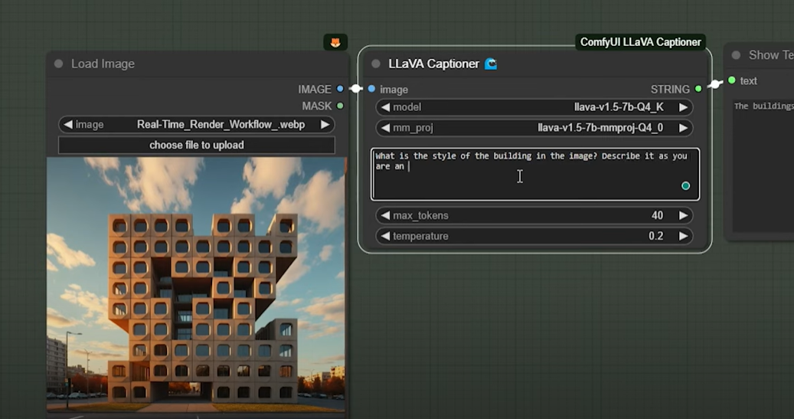794x419 pixels.
Task: Click the Load Image node title bar
Action: click(x=191, y=64)
